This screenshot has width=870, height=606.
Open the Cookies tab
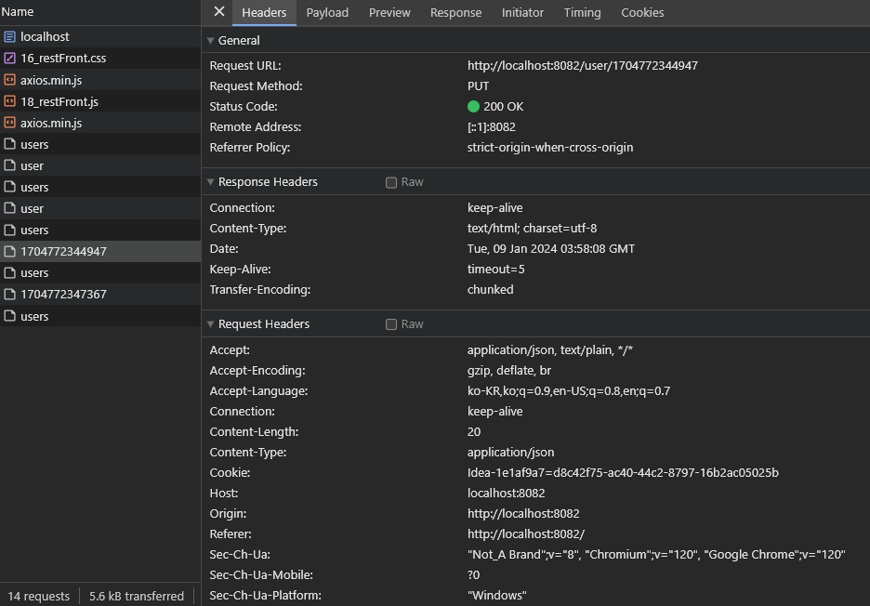pos(642,13)
